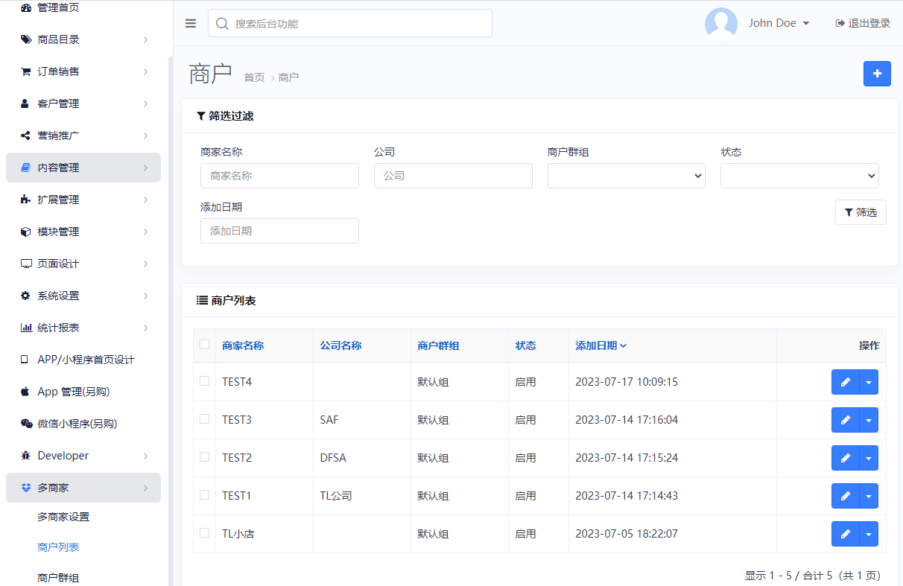Viewport: 903px width, 586px height.
Task: Open action dropdown arrow for TEST2 row
Action: (869, 458)
